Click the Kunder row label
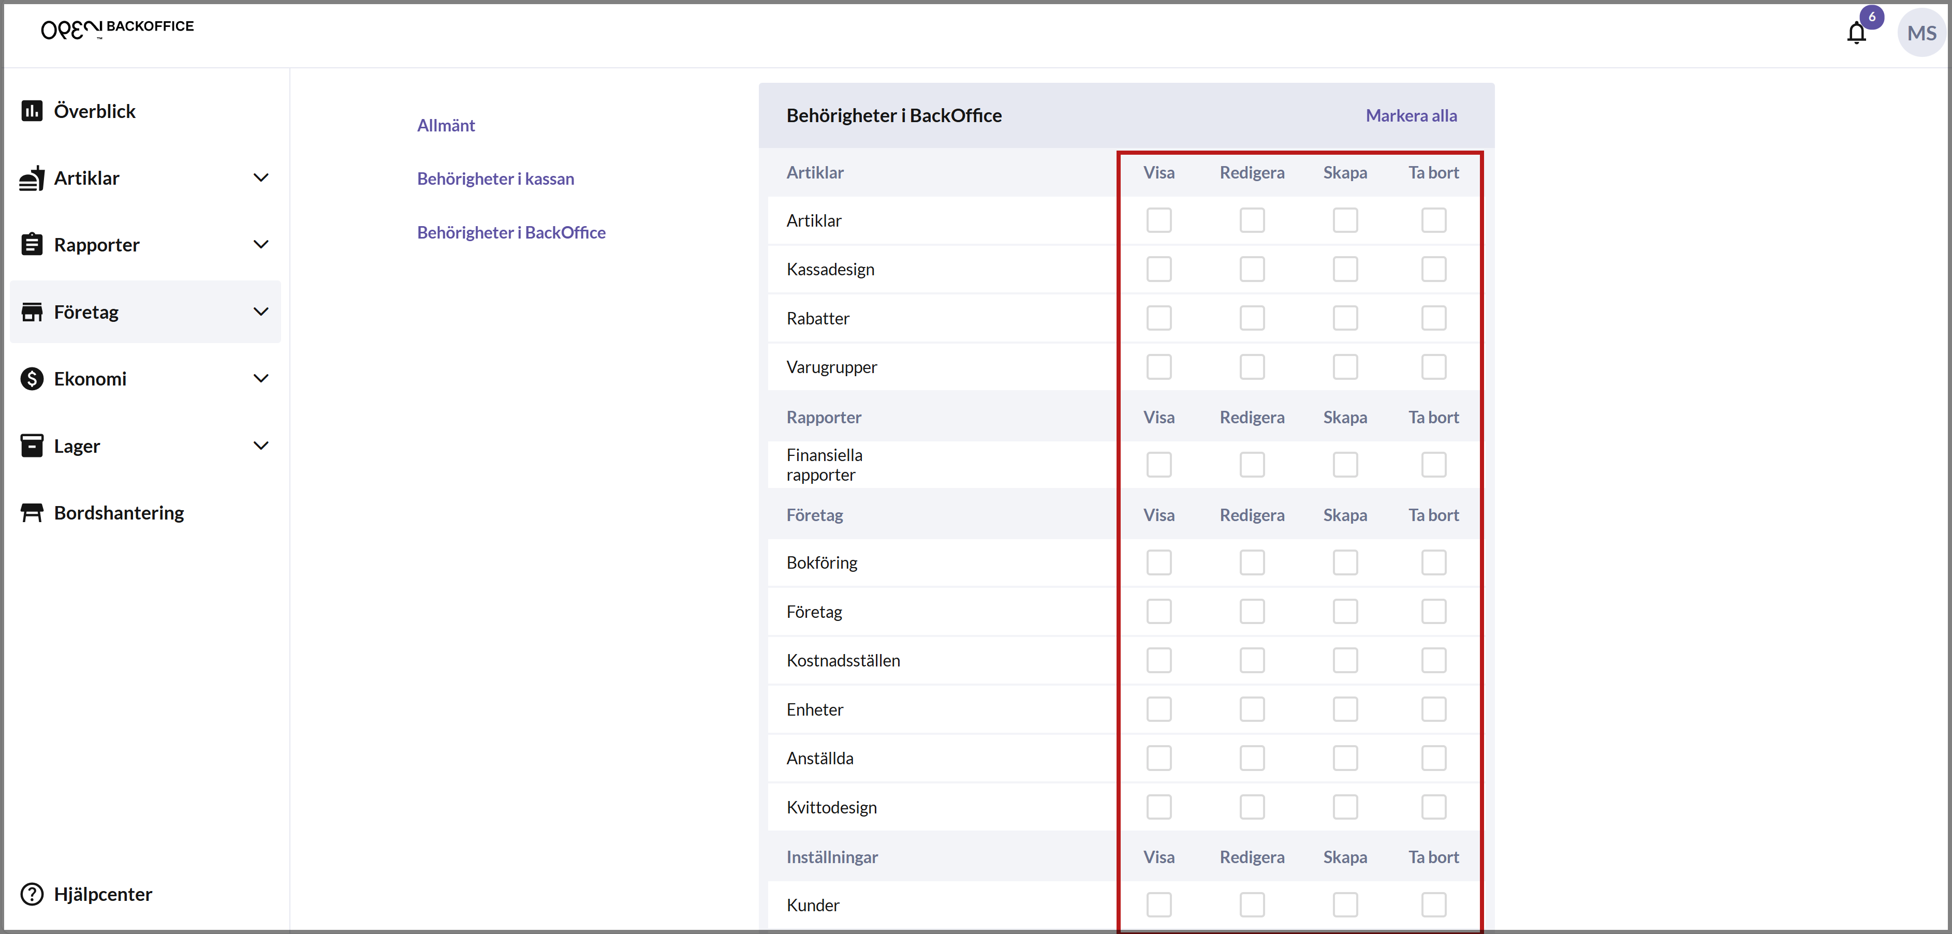The image size is (1952, 934). tap(812, 905)
